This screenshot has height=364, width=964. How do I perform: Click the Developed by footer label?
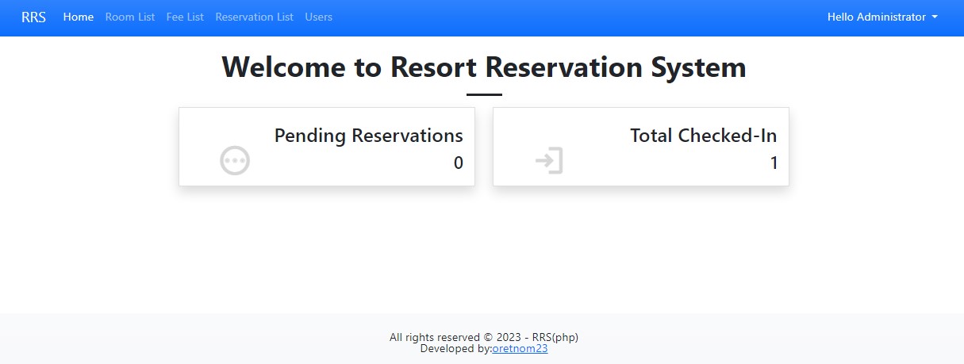[x=456, y=348]
